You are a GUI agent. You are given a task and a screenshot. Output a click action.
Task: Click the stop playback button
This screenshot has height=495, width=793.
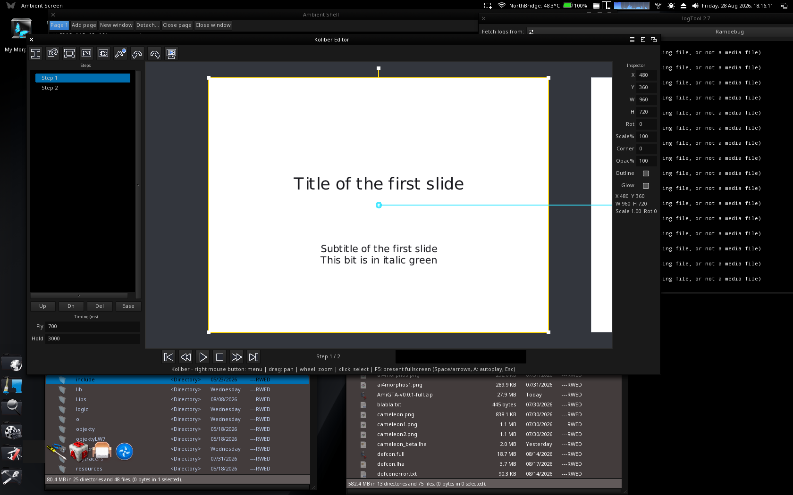(x=219, y=357)
